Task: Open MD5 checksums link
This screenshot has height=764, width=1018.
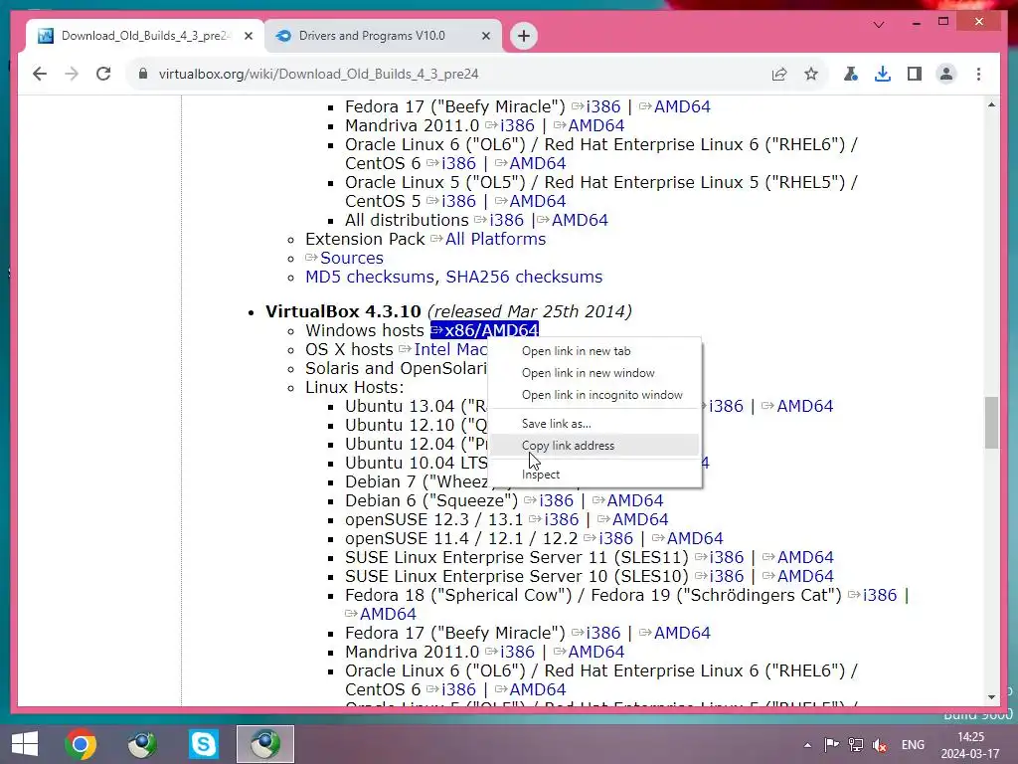Action: (370, 277)
